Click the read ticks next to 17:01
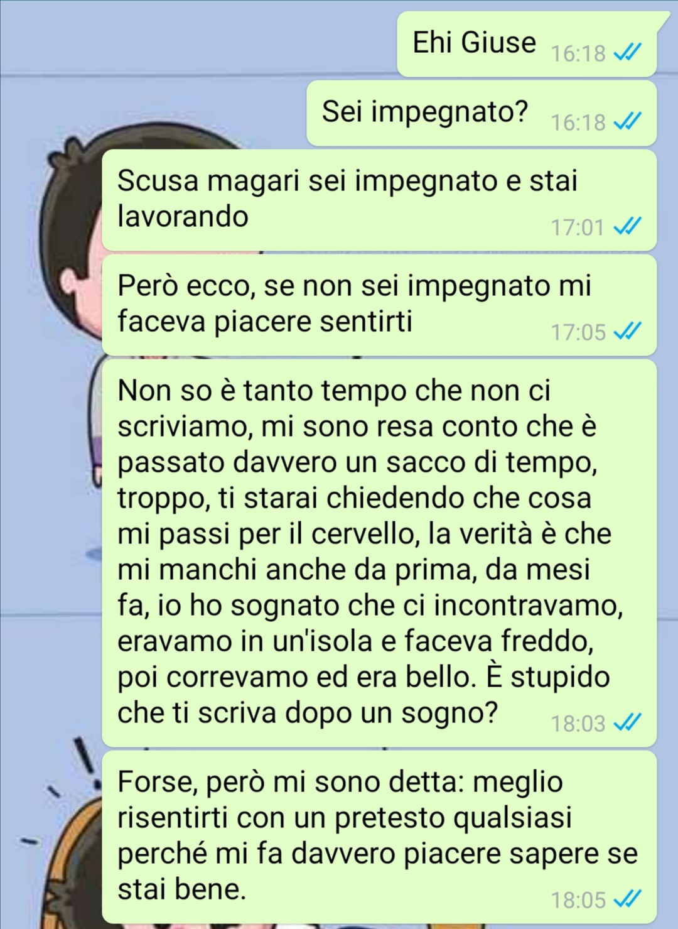The height and width of the screenshot is (929, 678). tap(627, 226)
